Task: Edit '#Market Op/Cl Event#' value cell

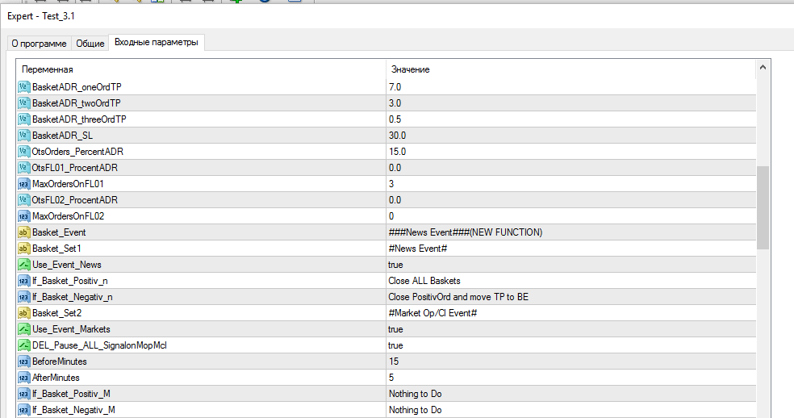Action: pos(570,313)
